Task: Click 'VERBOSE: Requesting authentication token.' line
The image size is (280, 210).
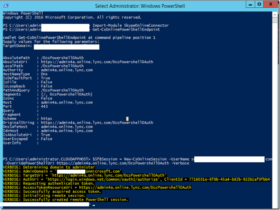Action: click(x=49, y=184)
